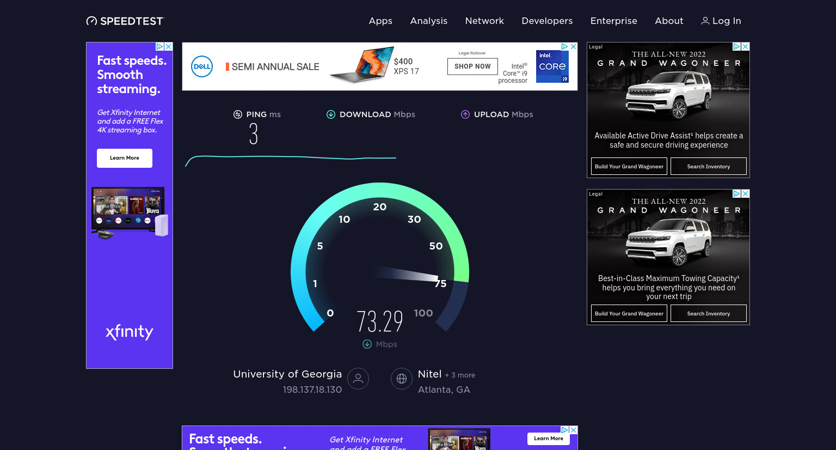Click the Nitel server name

click(x=429, y=374)
